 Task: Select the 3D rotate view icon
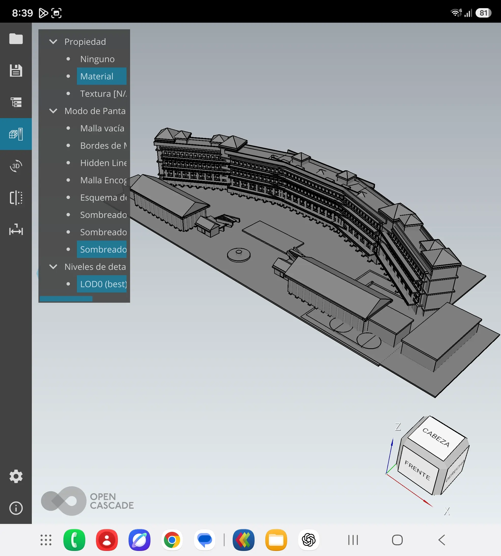(16, 166)
